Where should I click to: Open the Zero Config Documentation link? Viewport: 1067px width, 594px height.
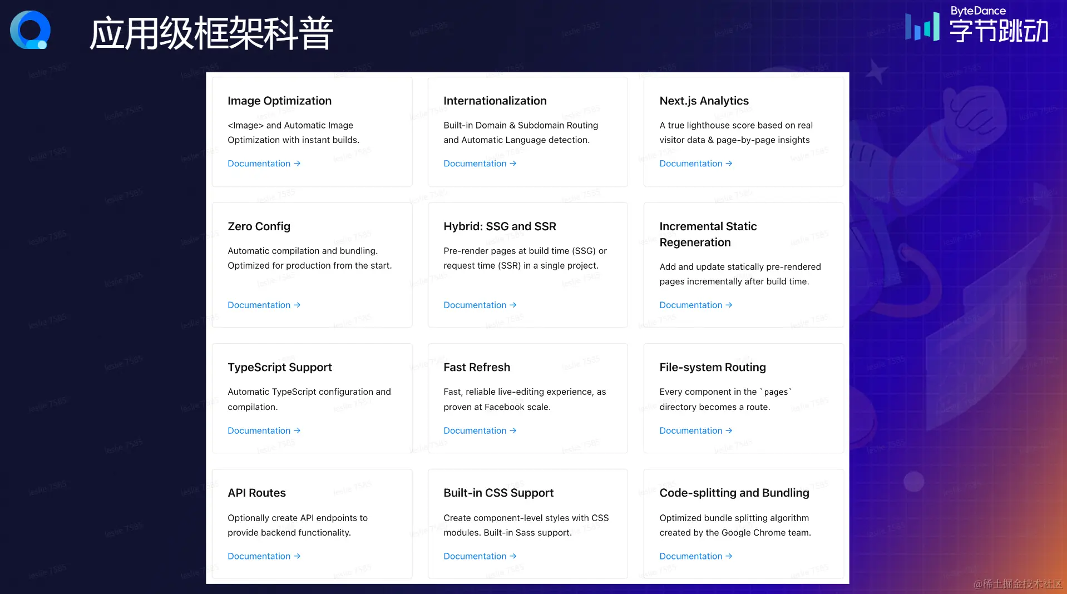pos(264,305)
